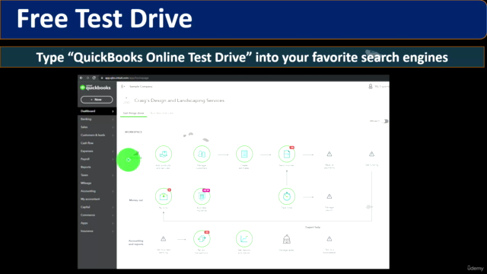Expand the Payroll sidebar chevron
This screenshot has height=274, width=487.
tap(113, 159)
